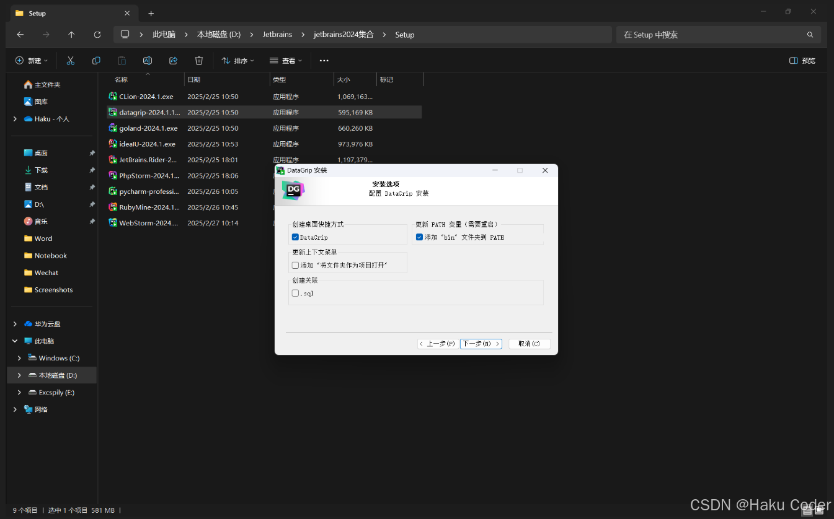Click the Cut scissors icon in toolbar
Screen dimensions: 834x519
coord(70,61)
